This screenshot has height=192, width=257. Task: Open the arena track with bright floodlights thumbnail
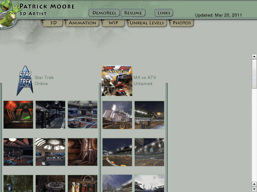(x=149, y=152)
